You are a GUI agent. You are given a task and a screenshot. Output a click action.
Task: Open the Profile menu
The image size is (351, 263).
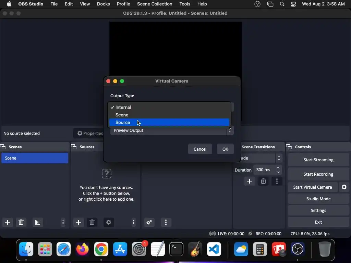123,4
